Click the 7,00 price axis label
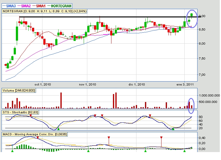 [202, 75]
